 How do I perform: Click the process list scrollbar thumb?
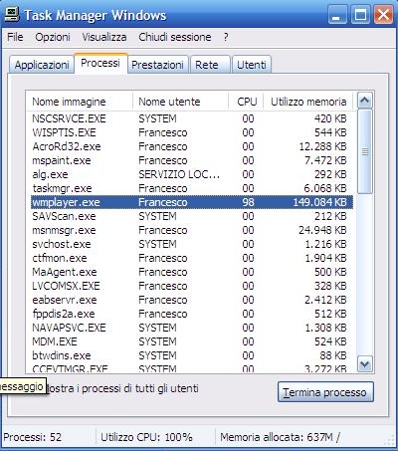[365, 151]
